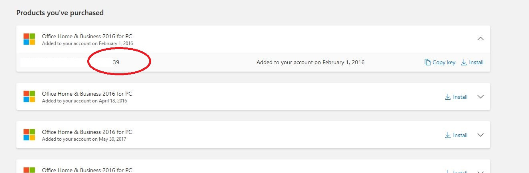529x173 pixels.
Task: Click the Install text for the May 30, 2017 product
Action: pyautogui.click(x=460, y=135)
